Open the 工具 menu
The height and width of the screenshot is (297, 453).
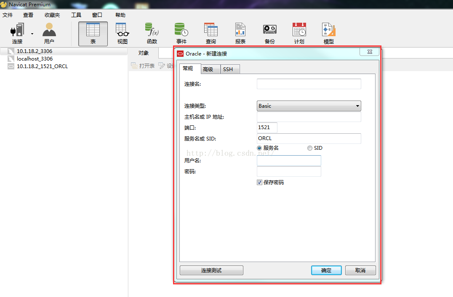76,15
